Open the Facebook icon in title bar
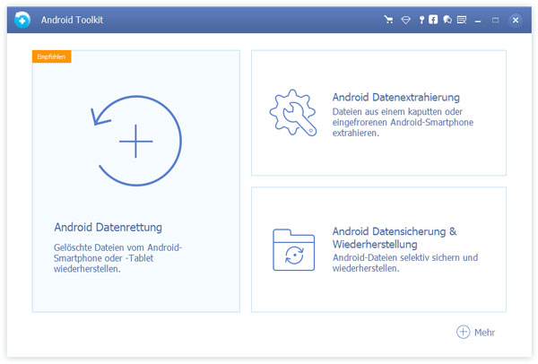This screenshot has width=538, height=364. coord(433,20)
